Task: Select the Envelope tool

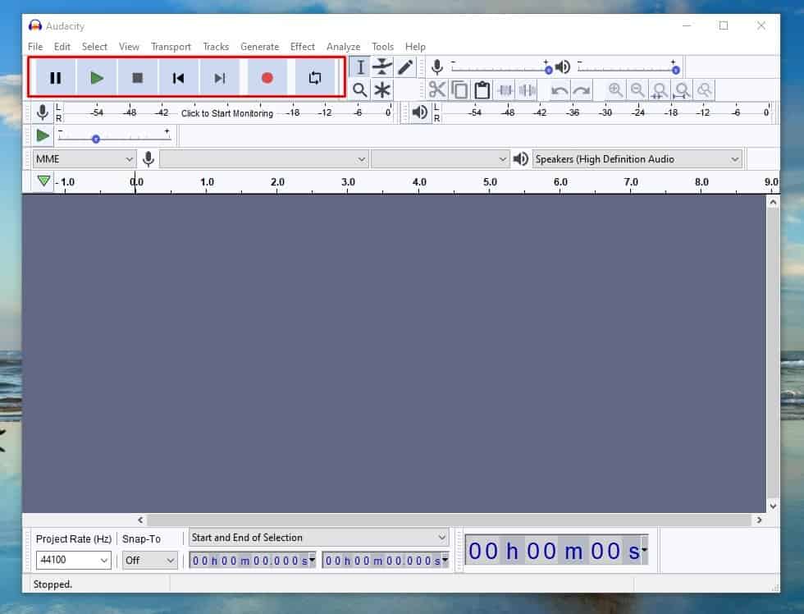Action: (382, 67)
